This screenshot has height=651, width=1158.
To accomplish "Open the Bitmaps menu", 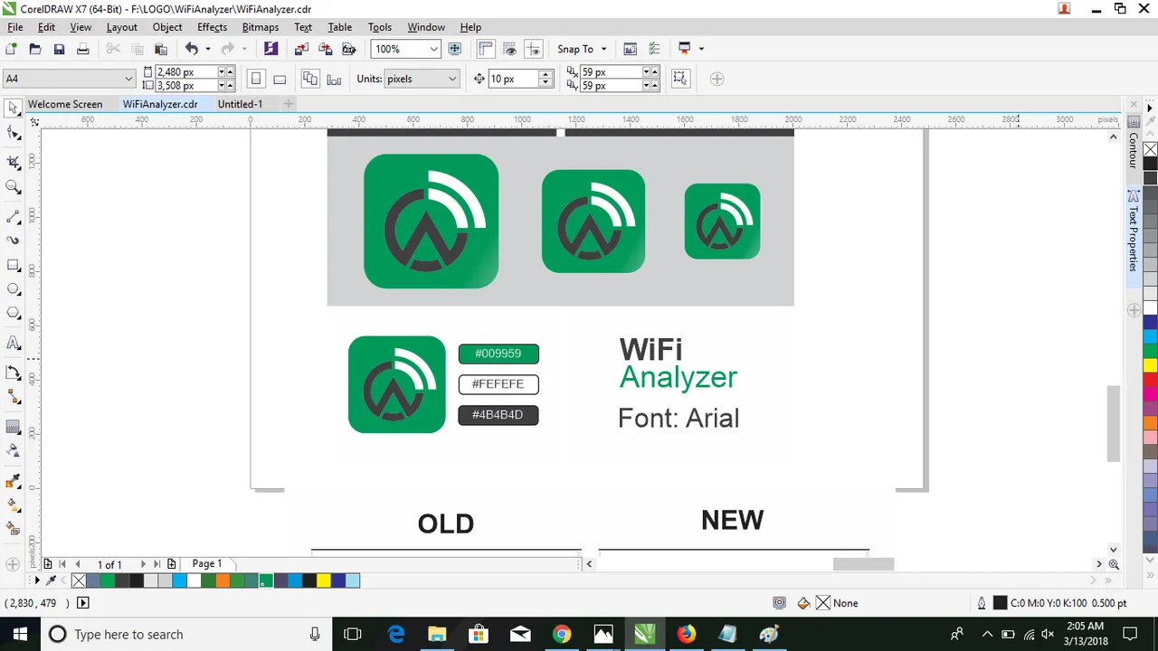I will 261,27.
